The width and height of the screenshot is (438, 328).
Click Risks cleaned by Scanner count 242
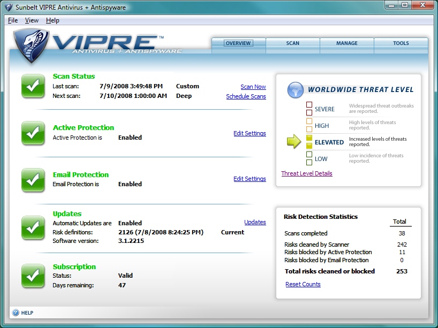tap(402, 245)
